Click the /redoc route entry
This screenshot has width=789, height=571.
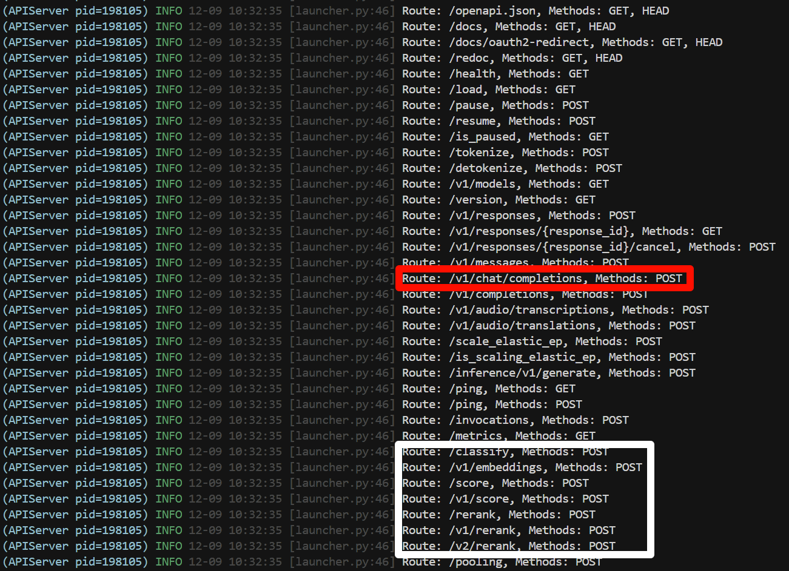[512, 58]
